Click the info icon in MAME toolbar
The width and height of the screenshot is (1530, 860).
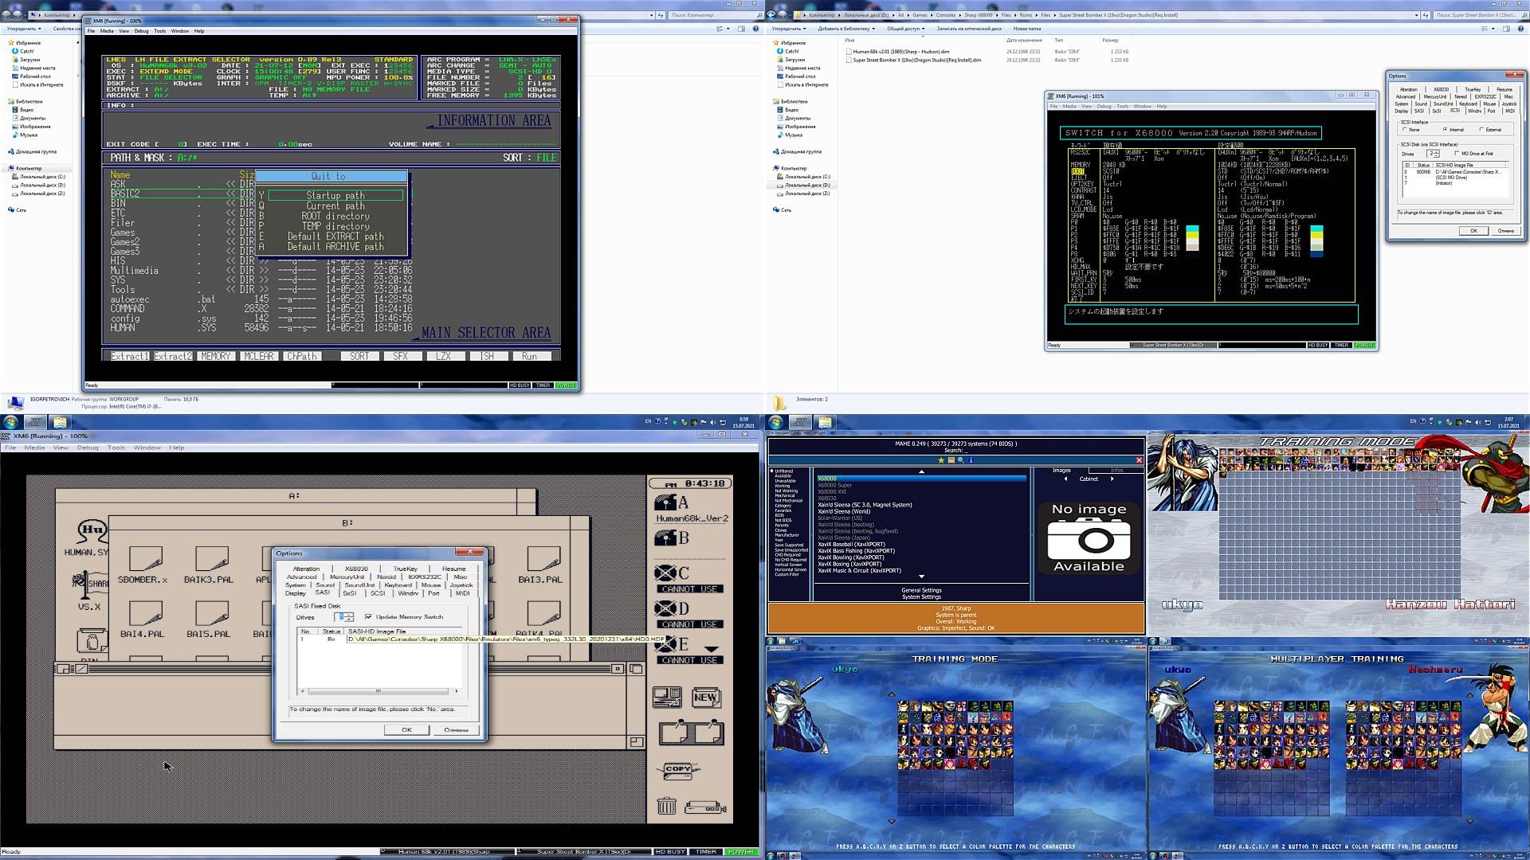click(971, 460)
